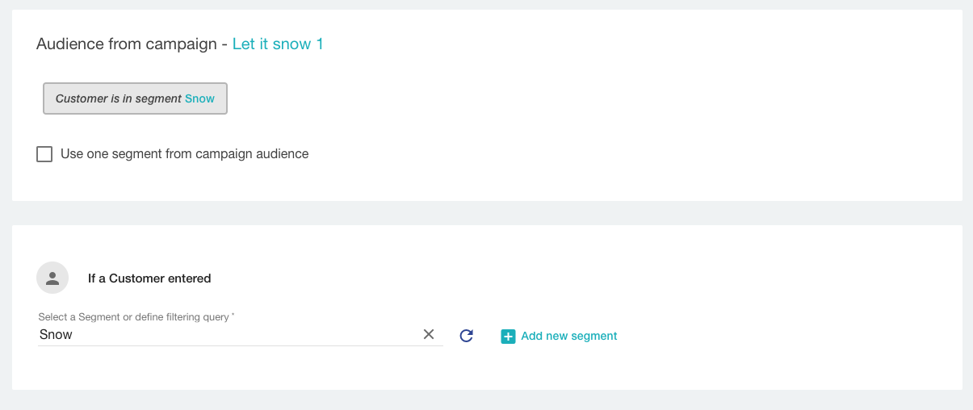Click the If a Customer entered heading
The height and width of the screenshot is (410, 973).
click(149, 278)
